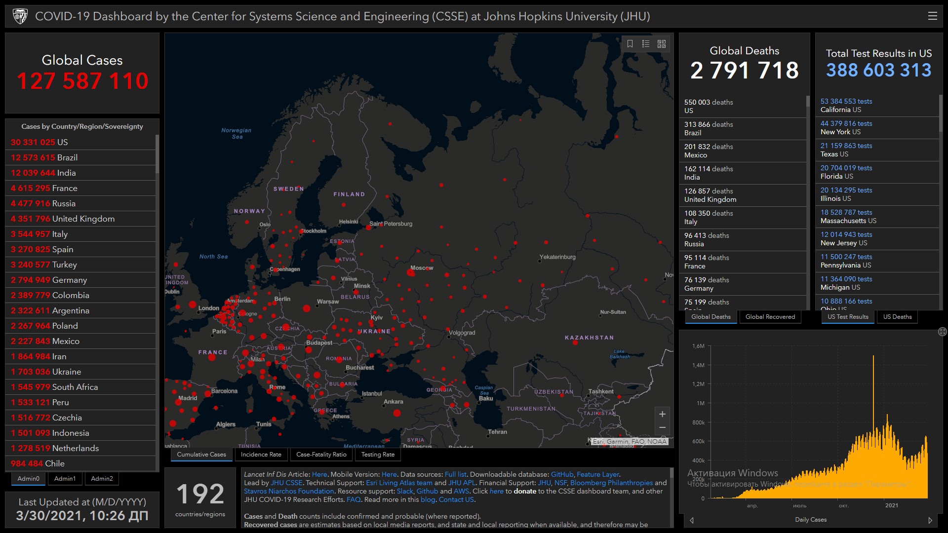
Task: Show next chart with right arrow
Action: click(x=930, y=520)
